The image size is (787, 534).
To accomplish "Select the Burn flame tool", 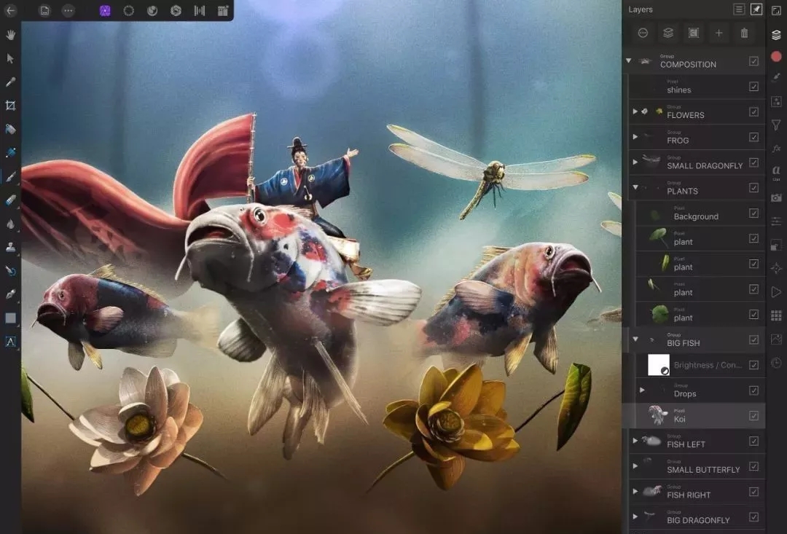I will click(x=10, y=224).
